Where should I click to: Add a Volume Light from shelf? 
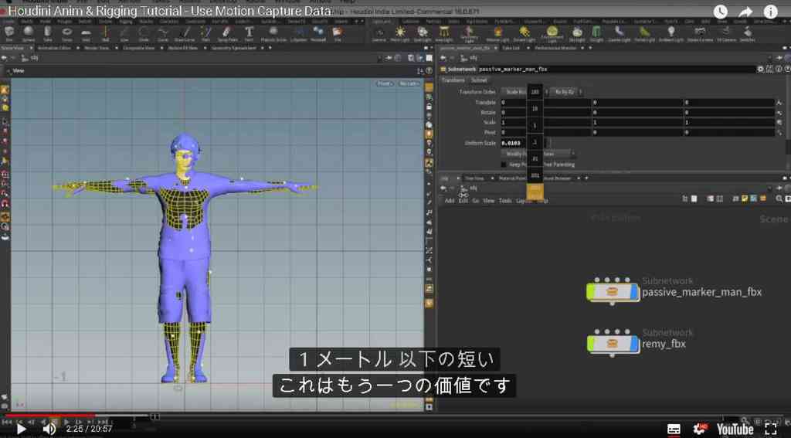(498, 34)
